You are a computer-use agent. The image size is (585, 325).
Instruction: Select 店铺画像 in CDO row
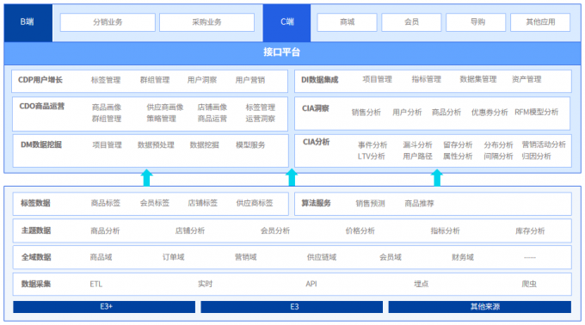[x=212, y=107]
